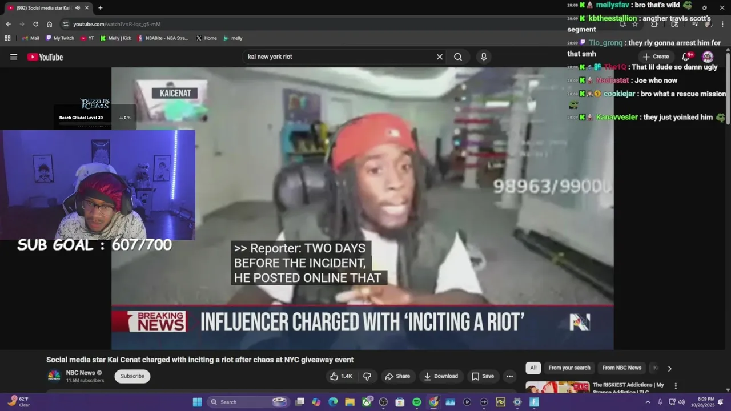The width and height of the screenshot is (731, 411).
Task: Reload the current page
Action: coord(35,24)
